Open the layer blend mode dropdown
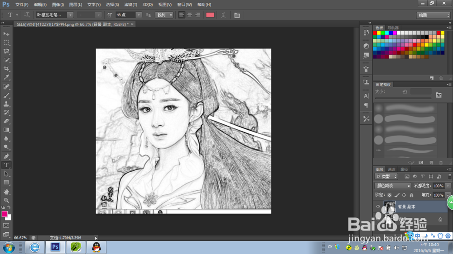The width and height of the screenshot is (453, 254). pos(392,186)
